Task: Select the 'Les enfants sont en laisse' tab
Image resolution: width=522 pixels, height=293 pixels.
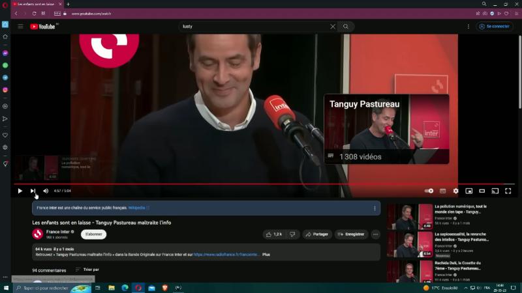Action: [x=37, y=5]
